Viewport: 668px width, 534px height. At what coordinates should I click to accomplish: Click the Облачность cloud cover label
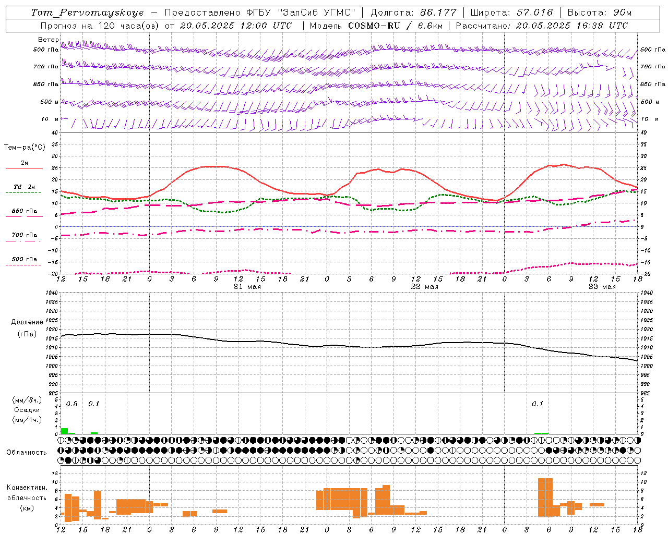27,452
